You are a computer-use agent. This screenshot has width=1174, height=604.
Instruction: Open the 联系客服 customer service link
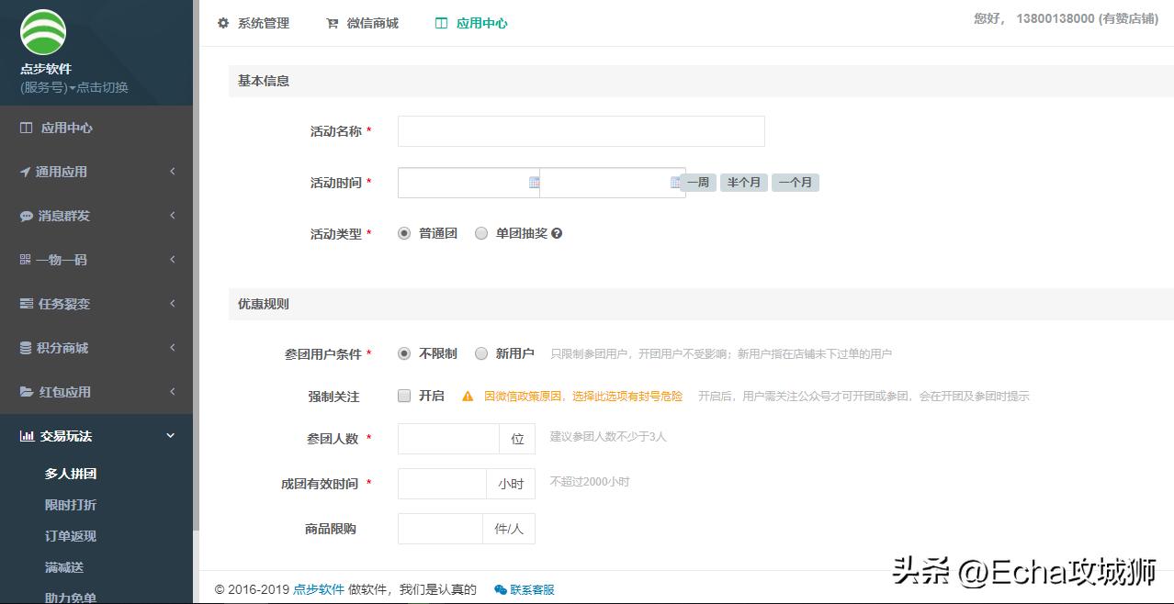524,590
